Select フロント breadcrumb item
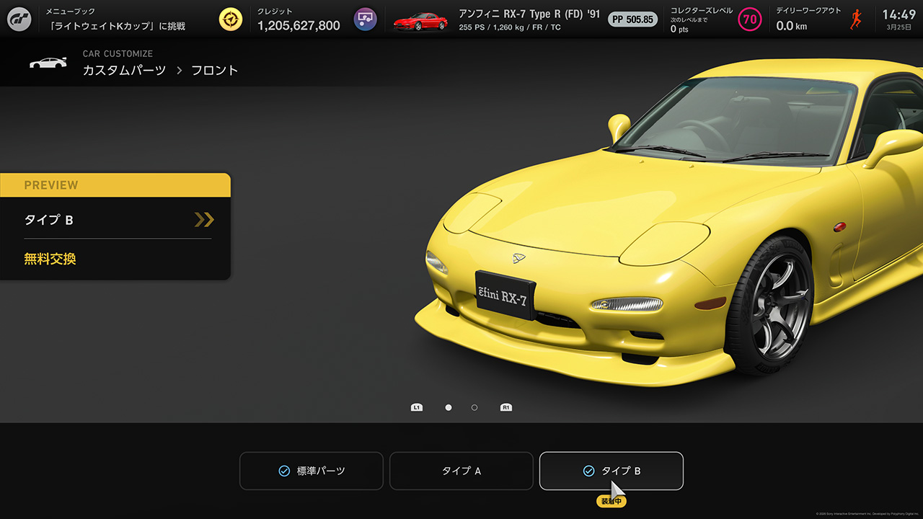This screenshot has height=519, width=923. (214, 71)
